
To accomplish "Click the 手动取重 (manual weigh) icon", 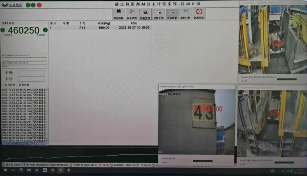I will point(172,14).
